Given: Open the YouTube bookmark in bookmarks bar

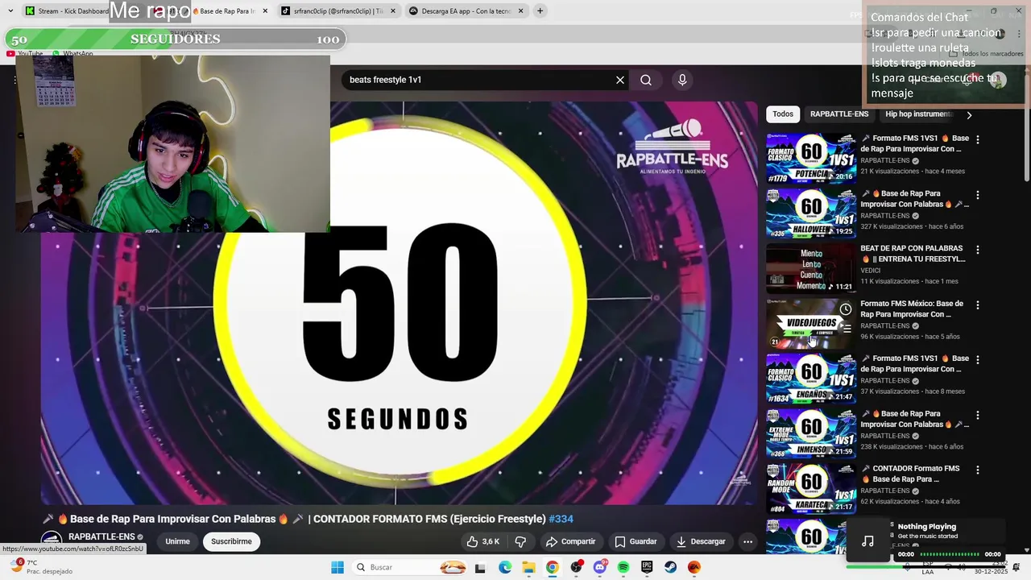Looking at the screenshot, I should [24, 54].
